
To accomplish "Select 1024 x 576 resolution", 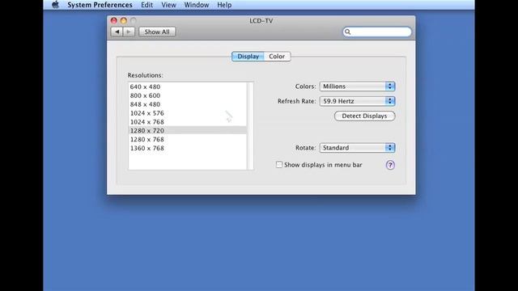I will click(x=187, y=113).
